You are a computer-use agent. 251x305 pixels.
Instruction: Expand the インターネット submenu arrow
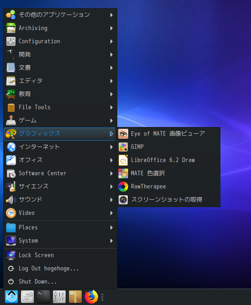(111, 147)
